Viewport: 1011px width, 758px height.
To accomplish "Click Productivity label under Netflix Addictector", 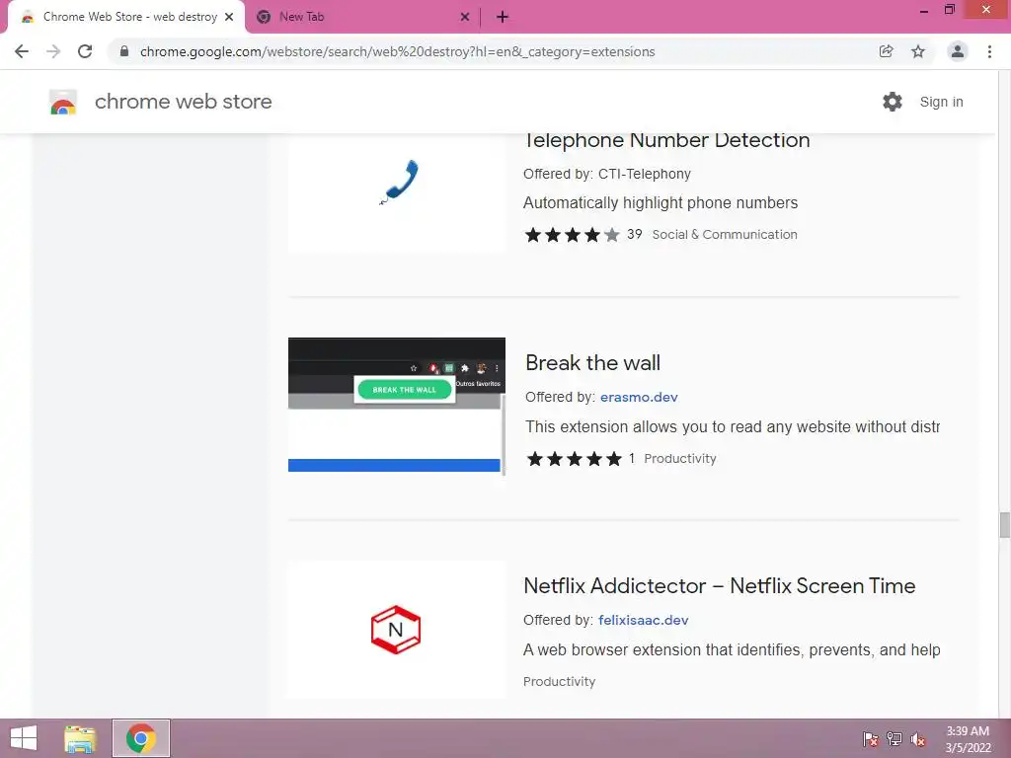I will tap(559, 682).
